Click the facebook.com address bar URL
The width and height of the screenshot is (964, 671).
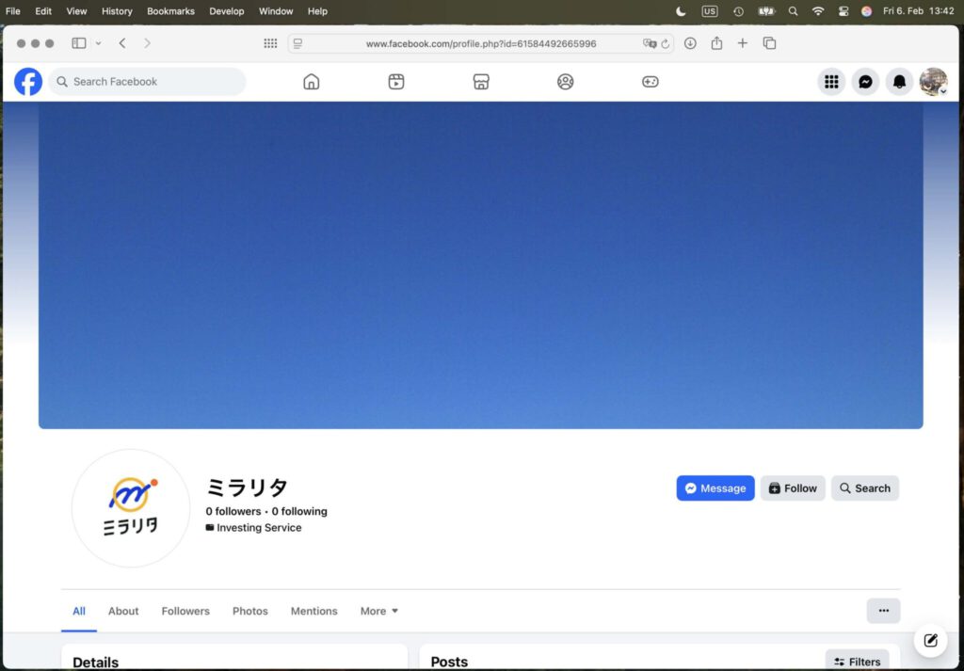click(x=481, y=43)
